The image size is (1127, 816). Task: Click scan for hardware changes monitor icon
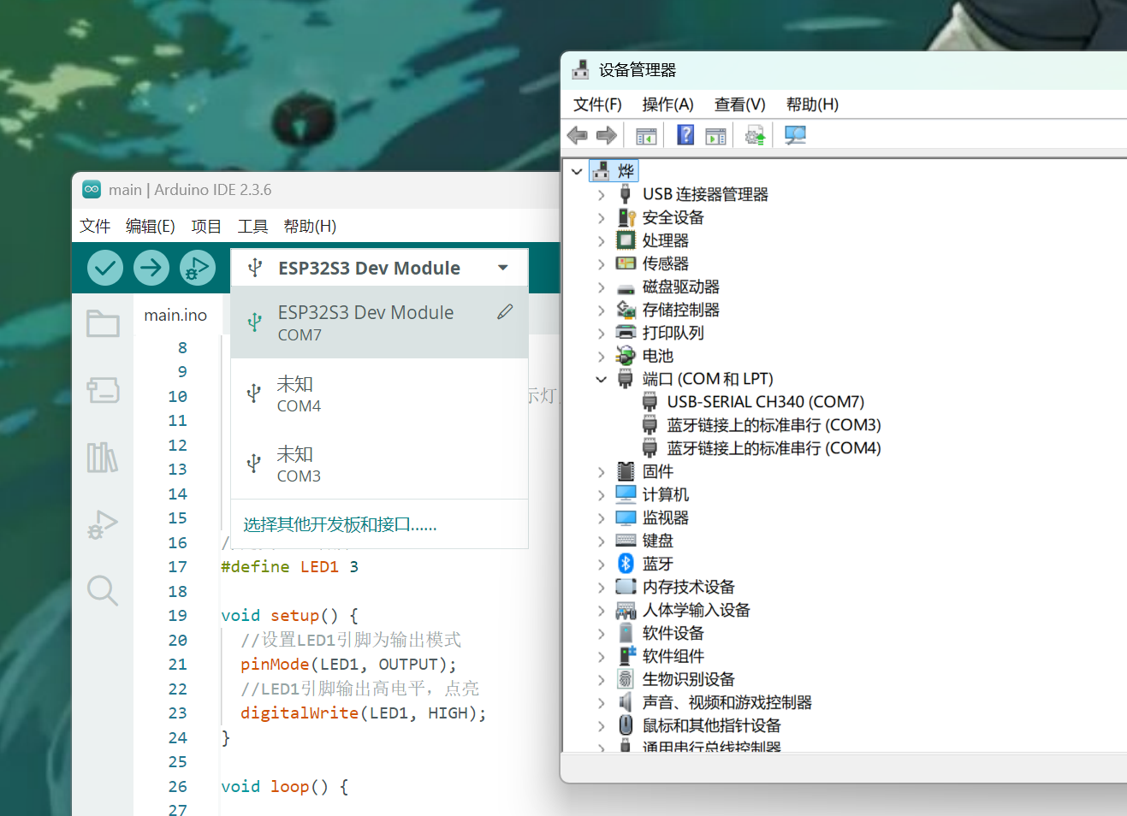(x=795, y=135)
